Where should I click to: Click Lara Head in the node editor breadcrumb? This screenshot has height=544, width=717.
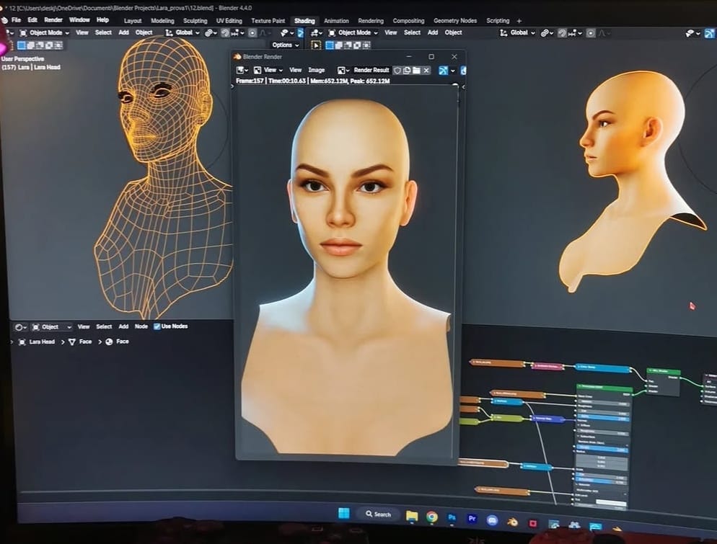(x=40, y=342)
